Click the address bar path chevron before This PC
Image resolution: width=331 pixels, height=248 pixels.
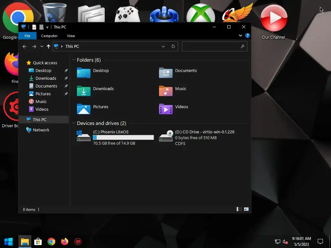click(62, 46)
